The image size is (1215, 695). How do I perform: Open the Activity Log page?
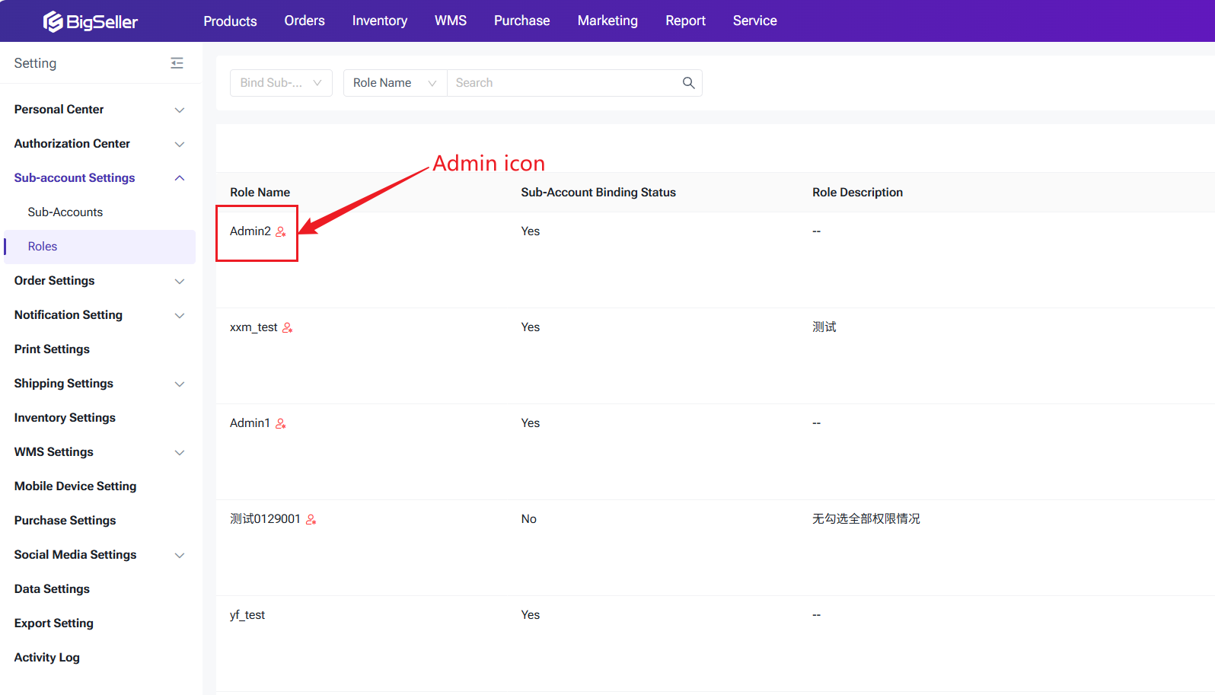click(47, 658)
